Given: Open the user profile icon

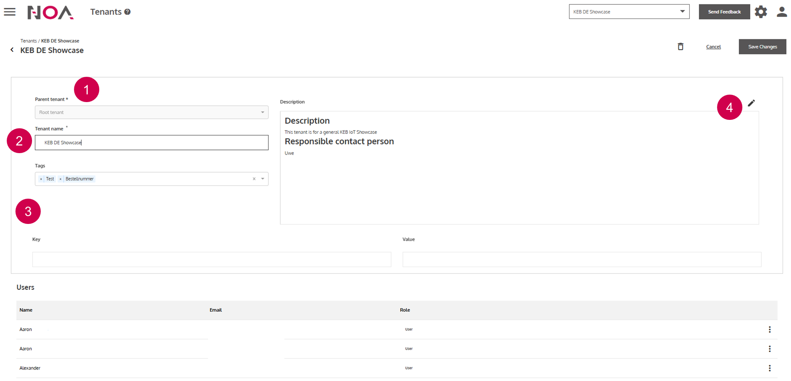Looking at the screenshot, I should (782, 12).
